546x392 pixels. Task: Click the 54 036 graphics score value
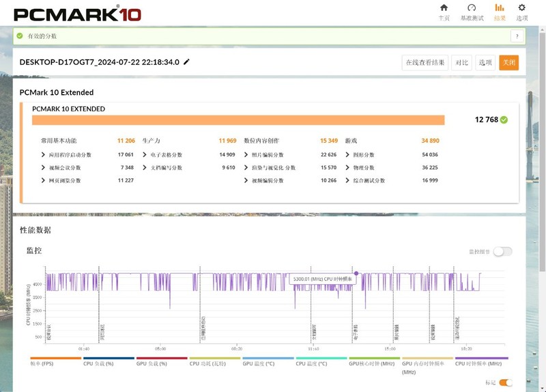[x=430, y=155]
